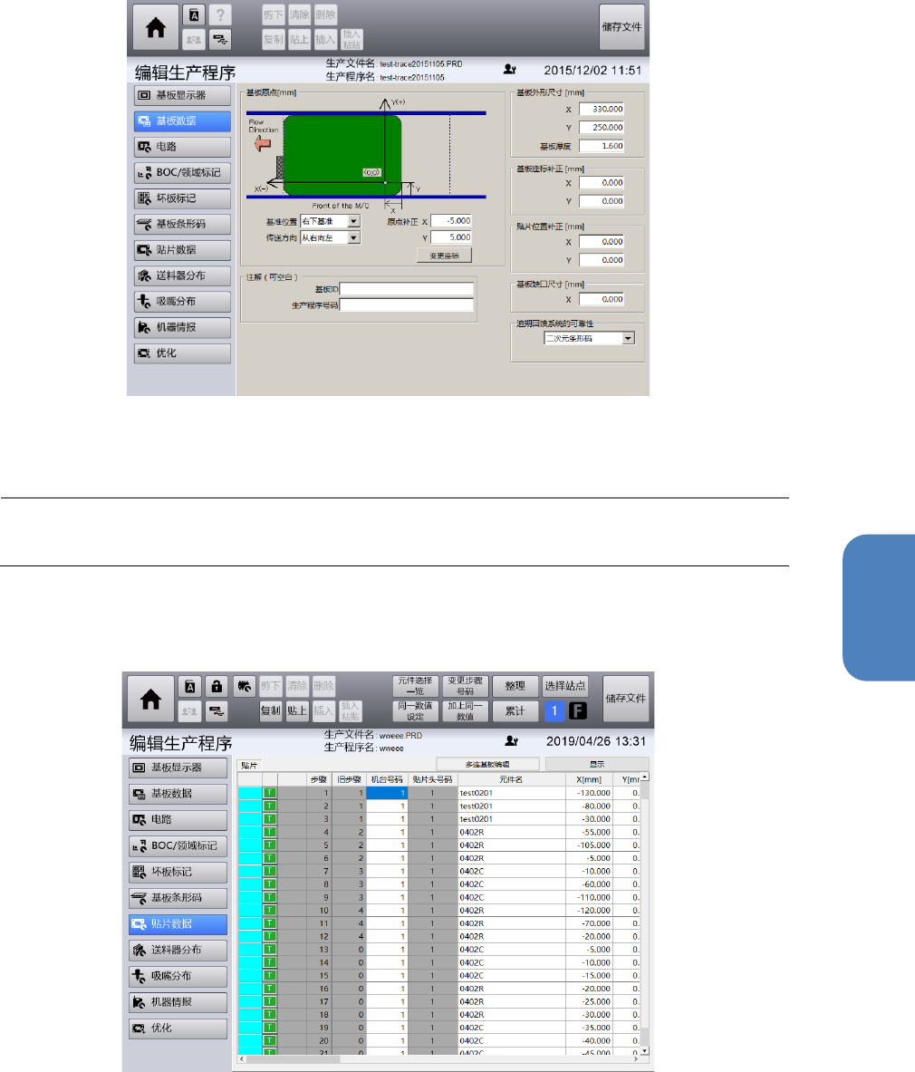
Task: Click the lock icon in the placement-data toolbar
Action: (217, 686)
